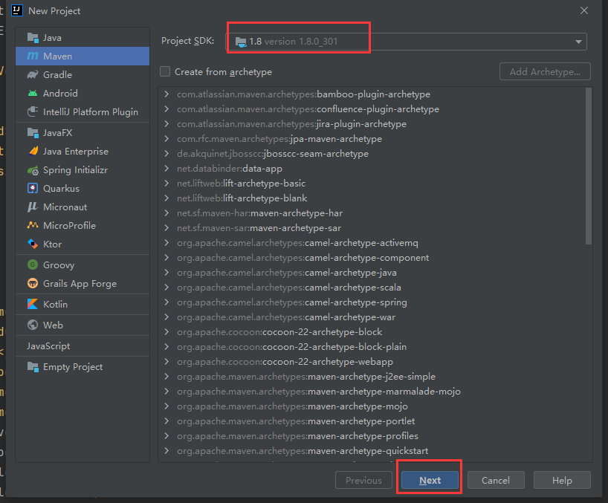The height and width of the screenshot is (503, 608).
Task: Expand bamboo-plugin-archetype node
Action: [x=166, y=94]
